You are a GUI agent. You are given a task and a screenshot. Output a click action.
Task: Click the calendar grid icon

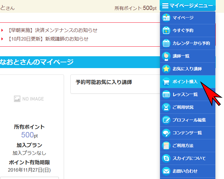pyautogui.click(x=166, y=43)
